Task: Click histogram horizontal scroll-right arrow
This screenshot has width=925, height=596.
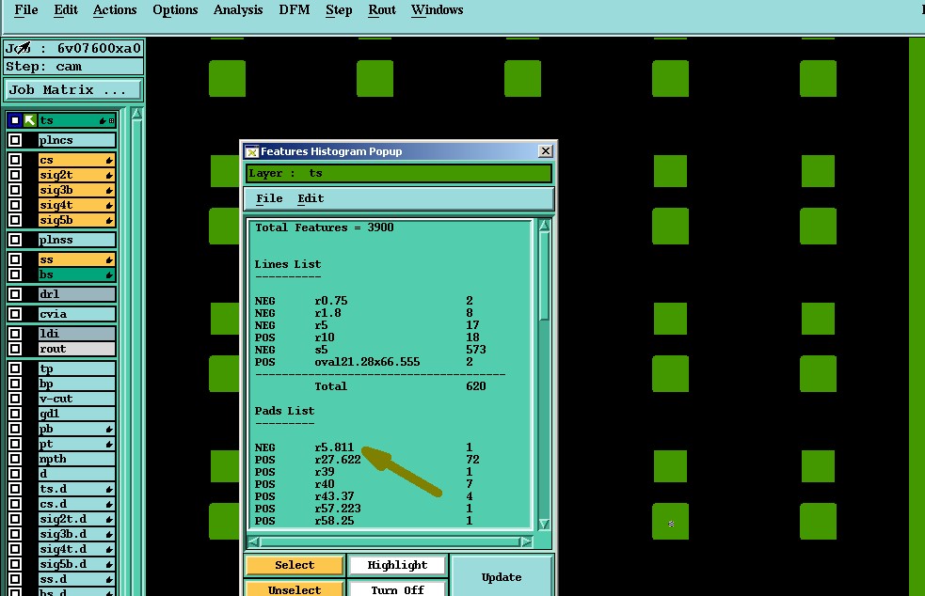Action: point(526,541)
